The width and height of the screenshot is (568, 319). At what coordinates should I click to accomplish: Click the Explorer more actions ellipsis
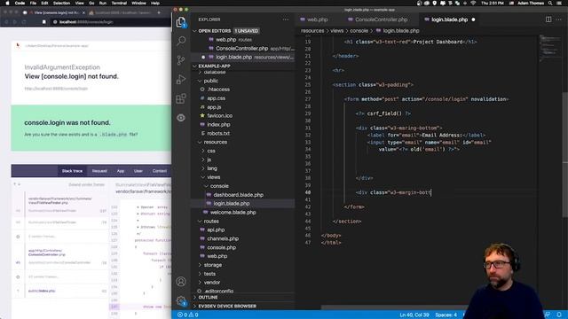pyautogui.click(x=286, y=19)
